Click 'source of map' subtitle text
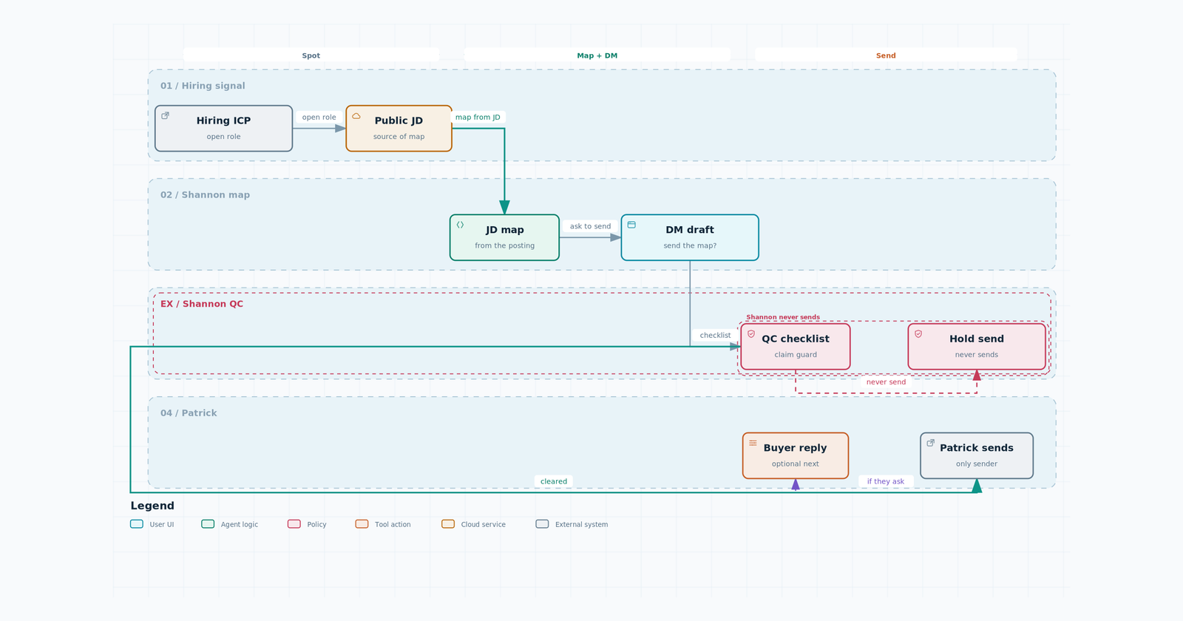 399,137
